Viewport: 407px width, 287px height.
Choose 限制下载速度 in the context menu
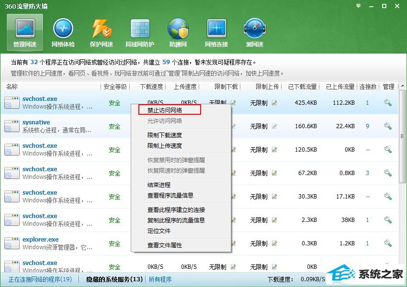pyautogui.click(x=165, y=135)
